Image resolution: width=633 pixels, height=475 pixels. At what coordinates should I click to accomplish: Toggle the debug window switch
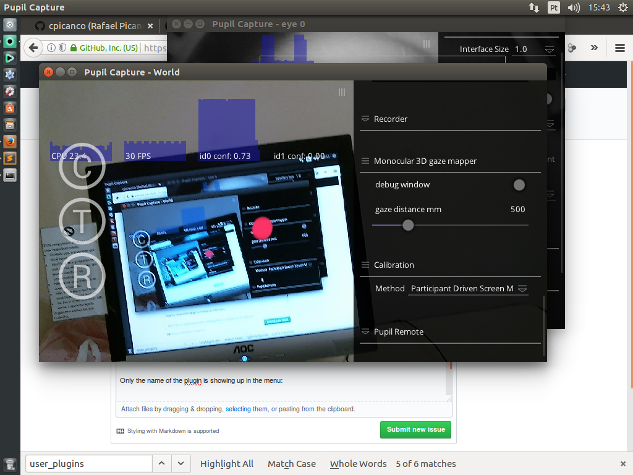[x=519, y=185]
